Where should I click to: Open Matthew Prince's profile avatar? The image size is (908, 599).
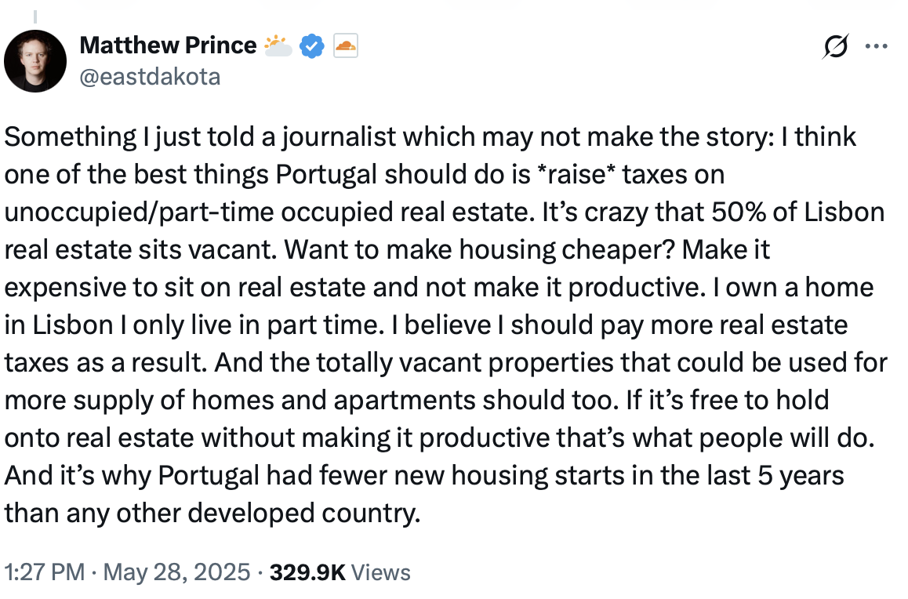[x=35, y=61]
